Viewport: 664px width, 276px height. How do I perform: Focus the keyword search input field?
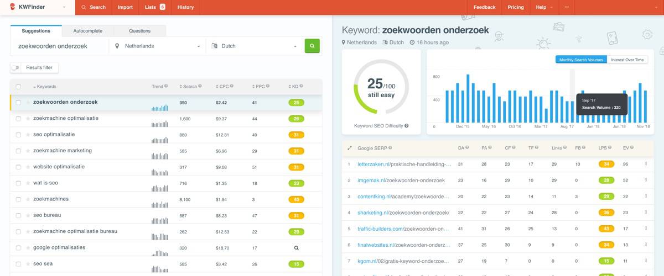point(60,46)
